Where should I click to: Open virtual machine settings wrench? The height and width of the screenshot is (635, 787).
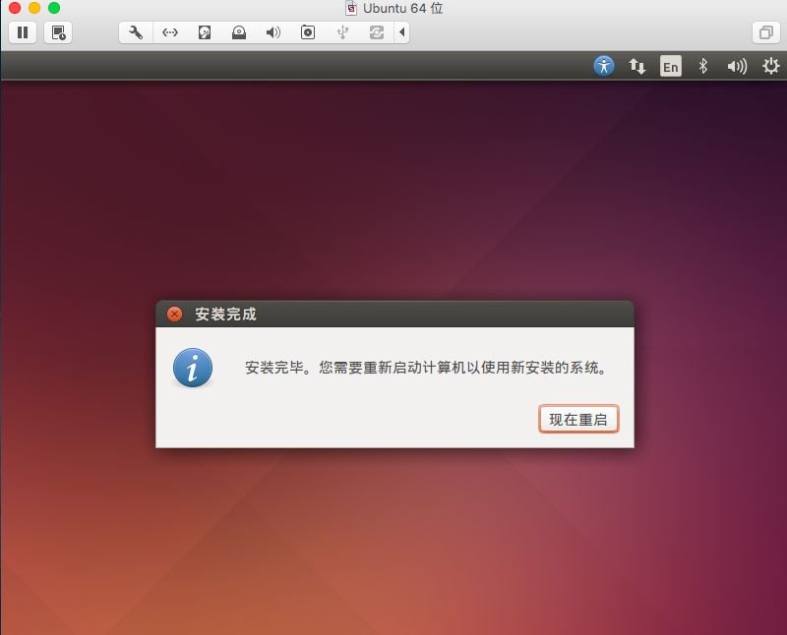136,32
